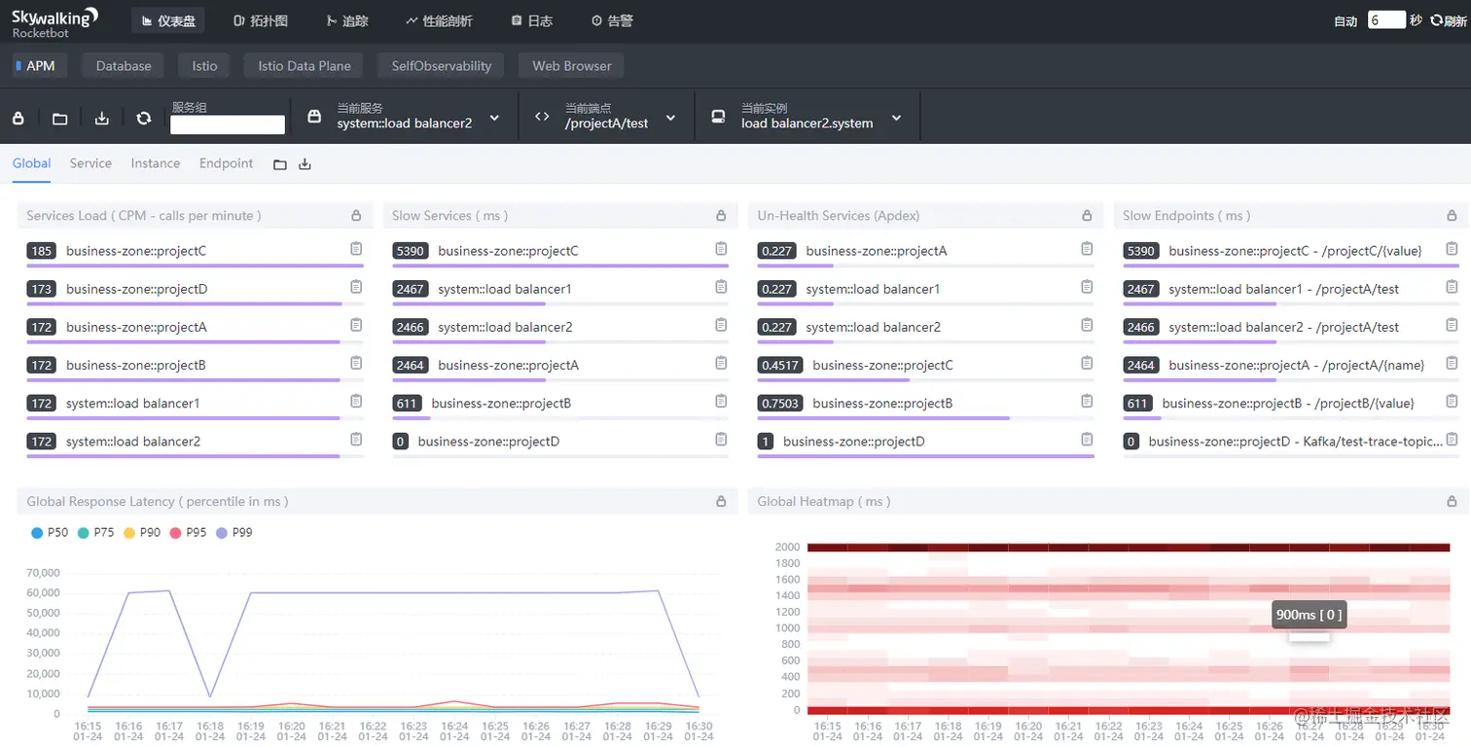Click the 0.4517 business-zone::projectC row in Un-Health Services

coord(925,367)
